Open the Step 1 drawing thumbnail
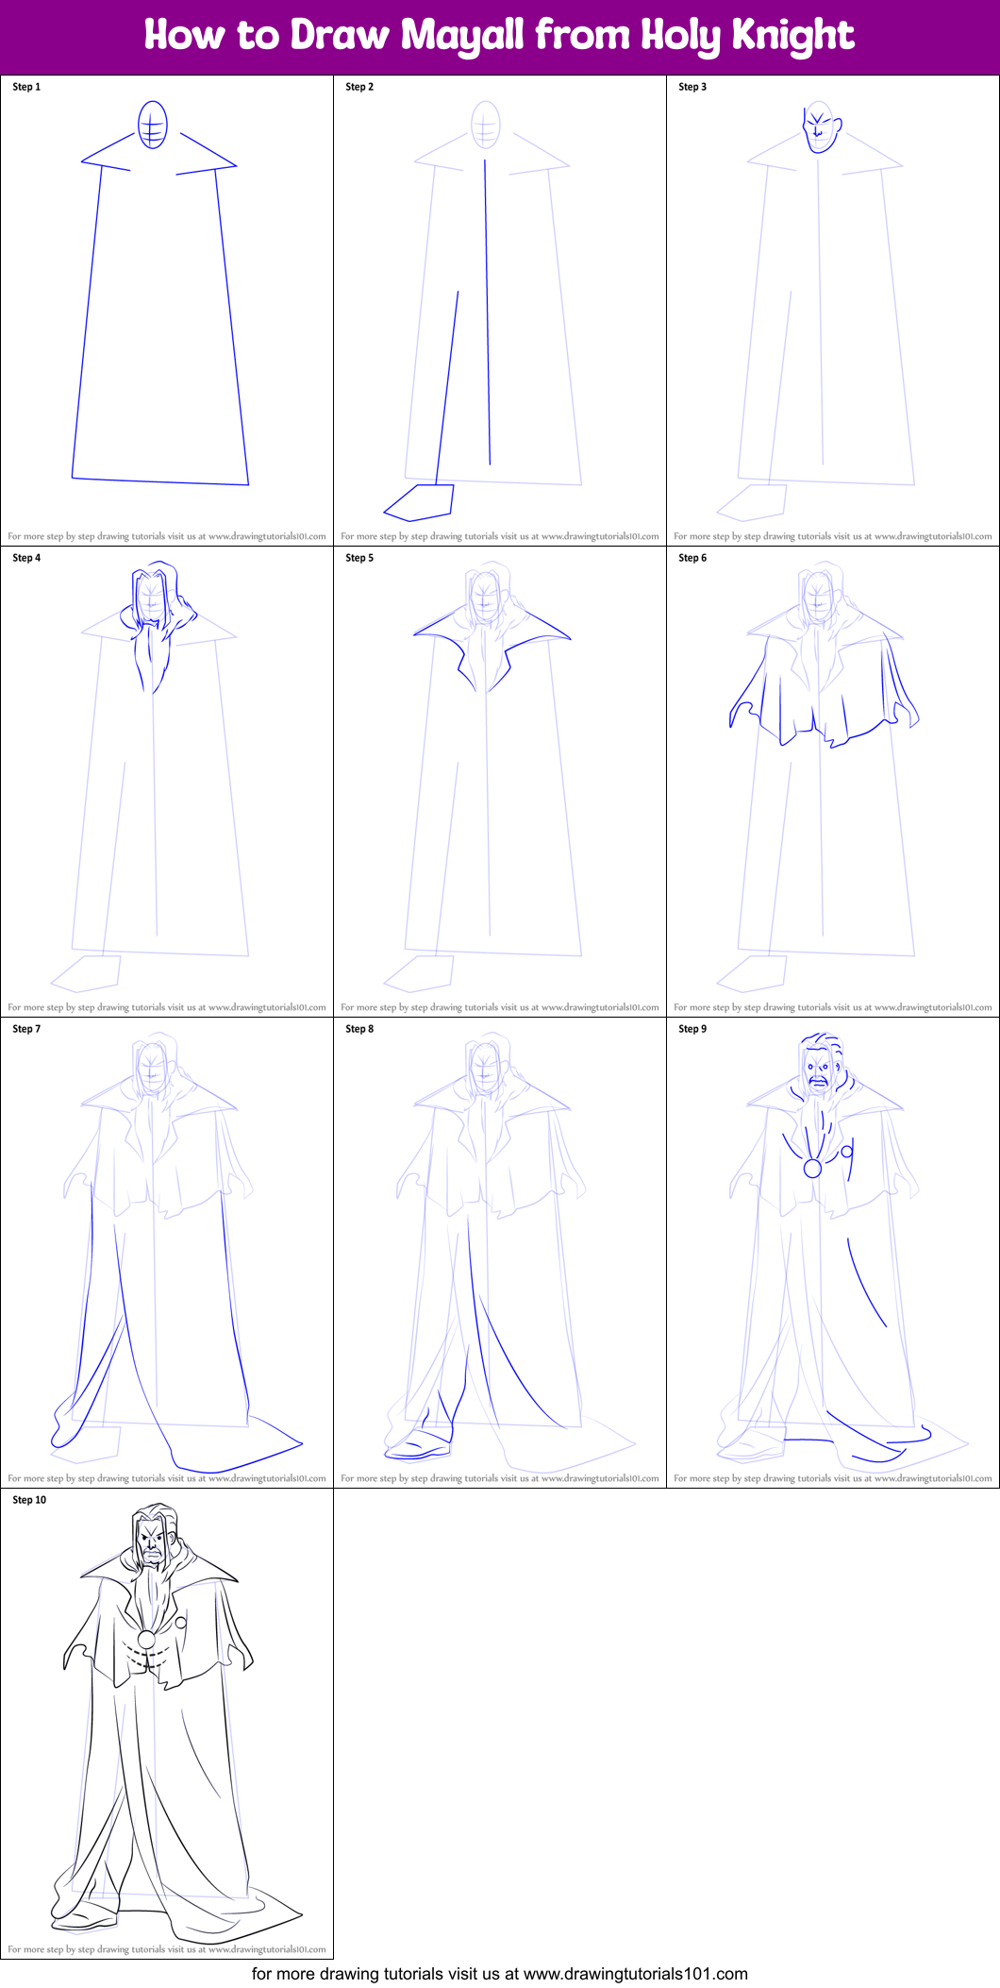 167,311
